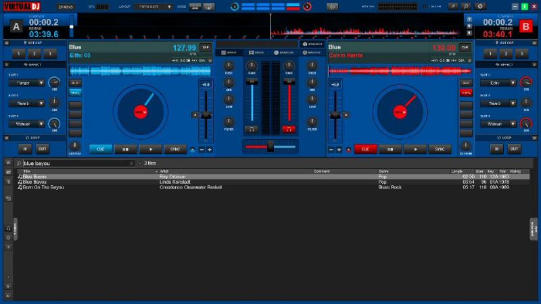
Task: Click the deck B pitch fader handle
Action: (335, 115)
